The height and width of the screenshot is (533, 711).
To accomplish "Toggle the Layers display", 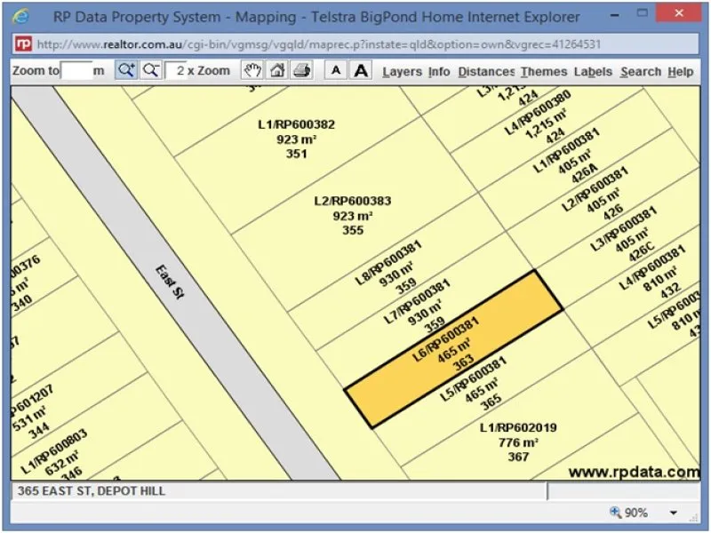I will 402,72.
